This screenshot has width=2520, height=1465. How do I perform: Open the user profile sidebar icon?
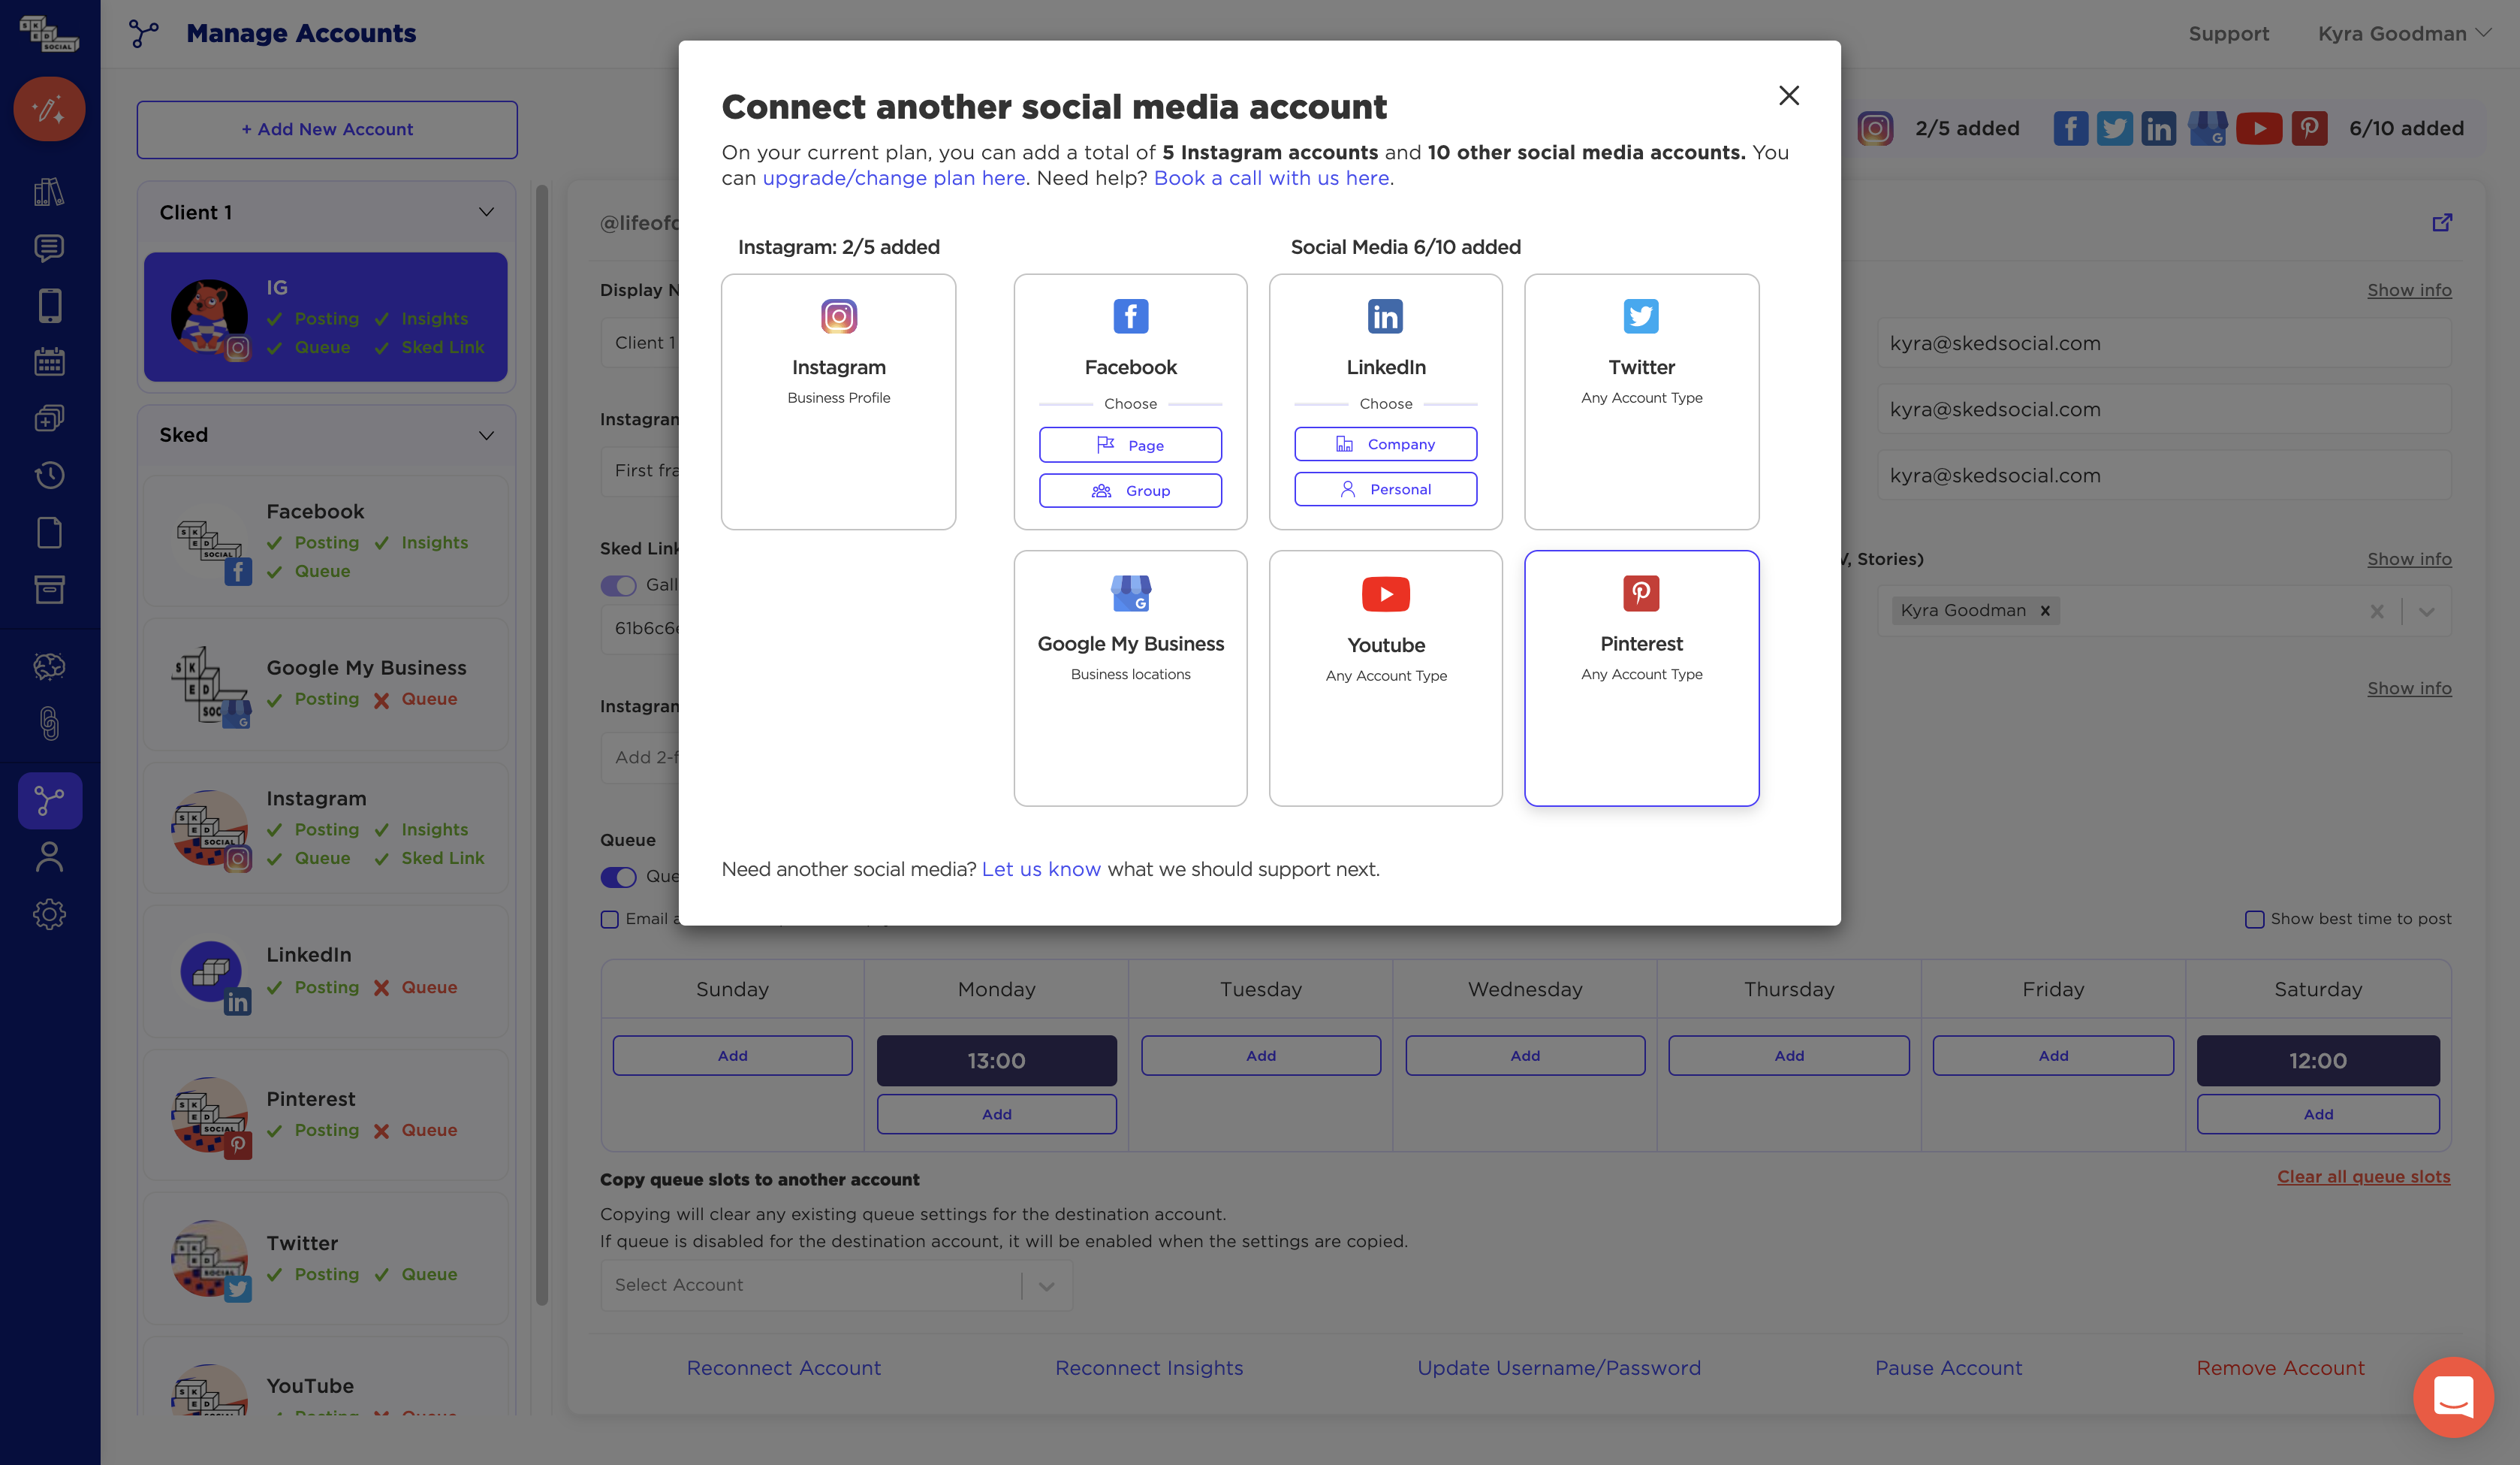(x=49, y=856)
